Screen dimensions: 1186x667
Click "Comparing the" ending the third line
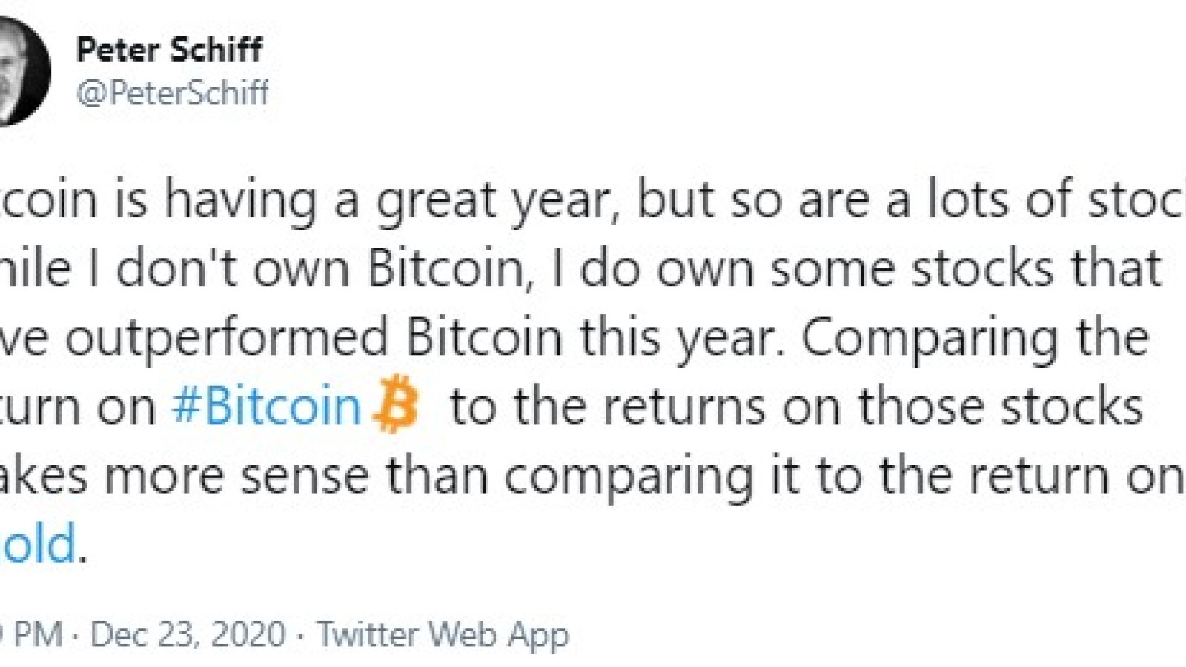tap(975, 338)
